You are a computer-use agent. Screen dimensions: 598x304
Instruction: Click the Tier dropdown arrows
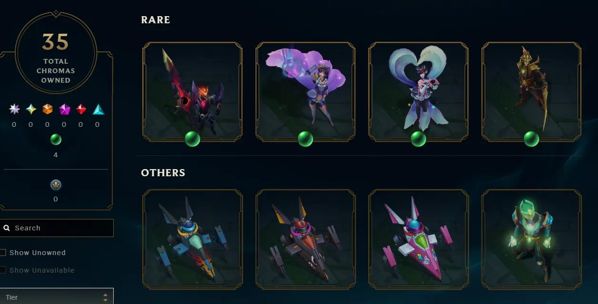coord(105,297)
